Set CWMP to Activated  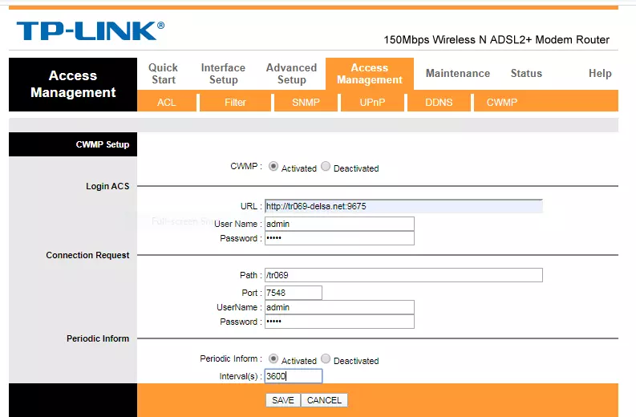point(273,166)
